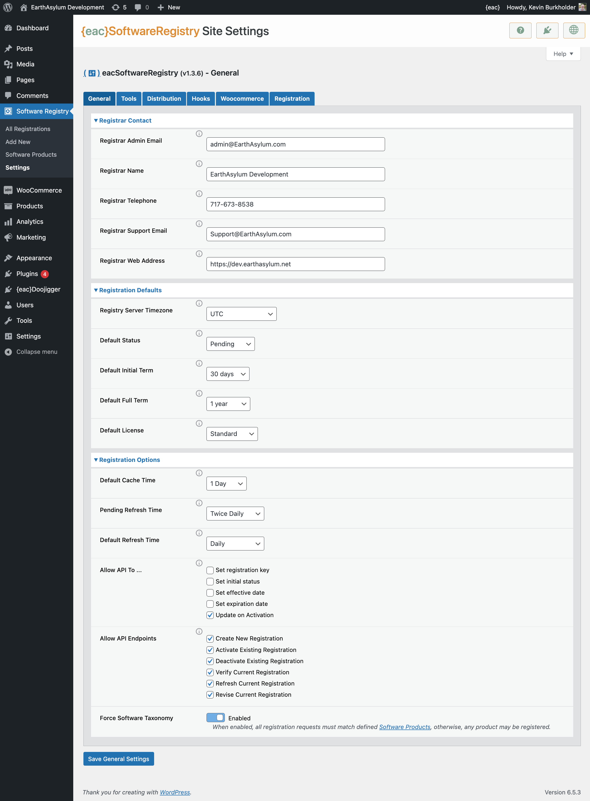
Task: Show info for Registrar Web Address
Action: 199,254
